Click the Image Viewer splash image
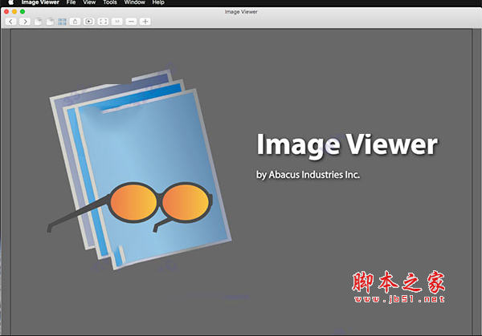Viewport: 482px width, 336px height. click(241, 182)
